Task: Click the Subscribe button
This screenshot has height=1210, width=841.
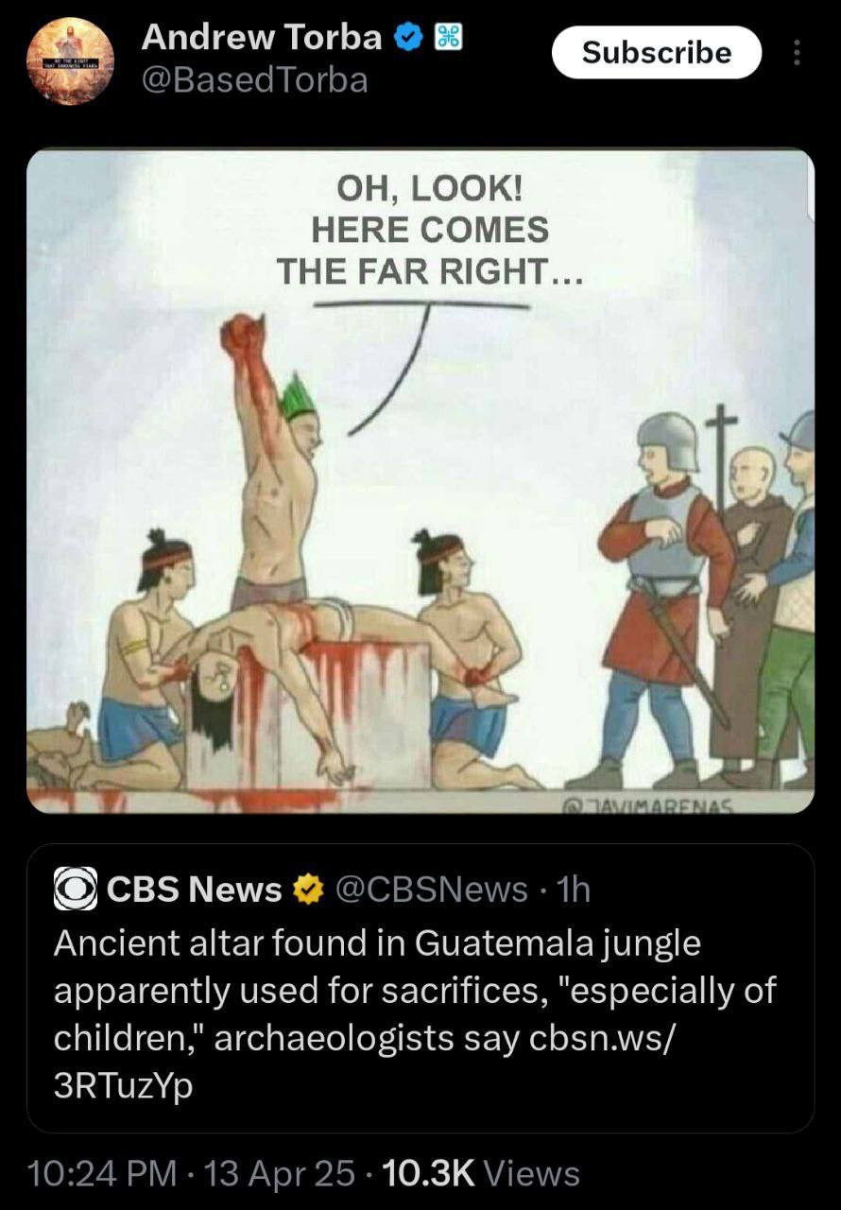Action: 657,52
